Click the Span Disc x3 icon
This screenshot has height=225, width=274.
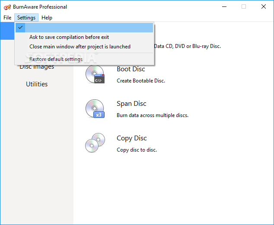(x=95, y=109)
